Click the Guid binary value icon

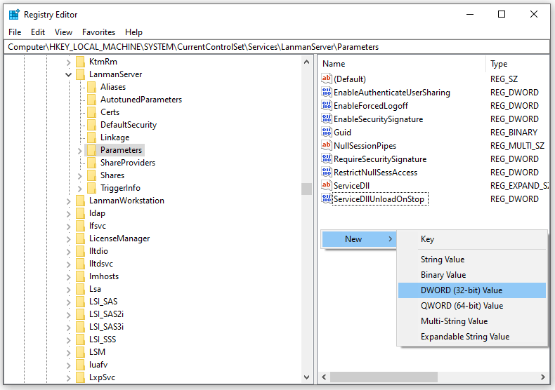tap(327, 132)
